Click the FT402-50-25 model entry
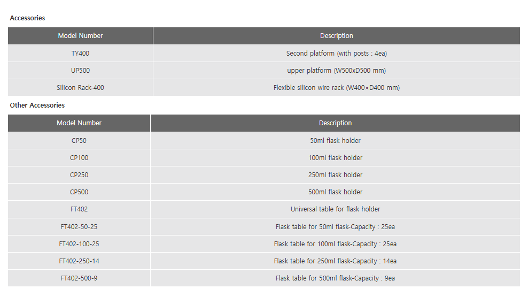The image size is (528, 296). [79, 227]
